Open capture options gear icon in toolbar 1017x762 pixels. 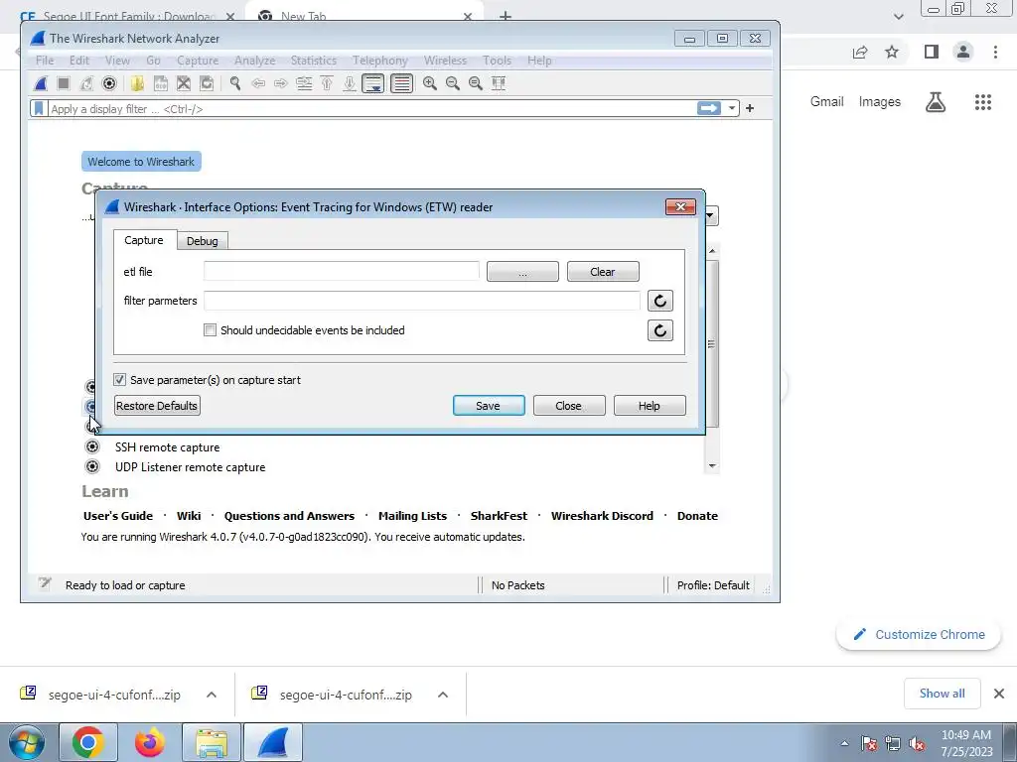(x=109, y=83)
